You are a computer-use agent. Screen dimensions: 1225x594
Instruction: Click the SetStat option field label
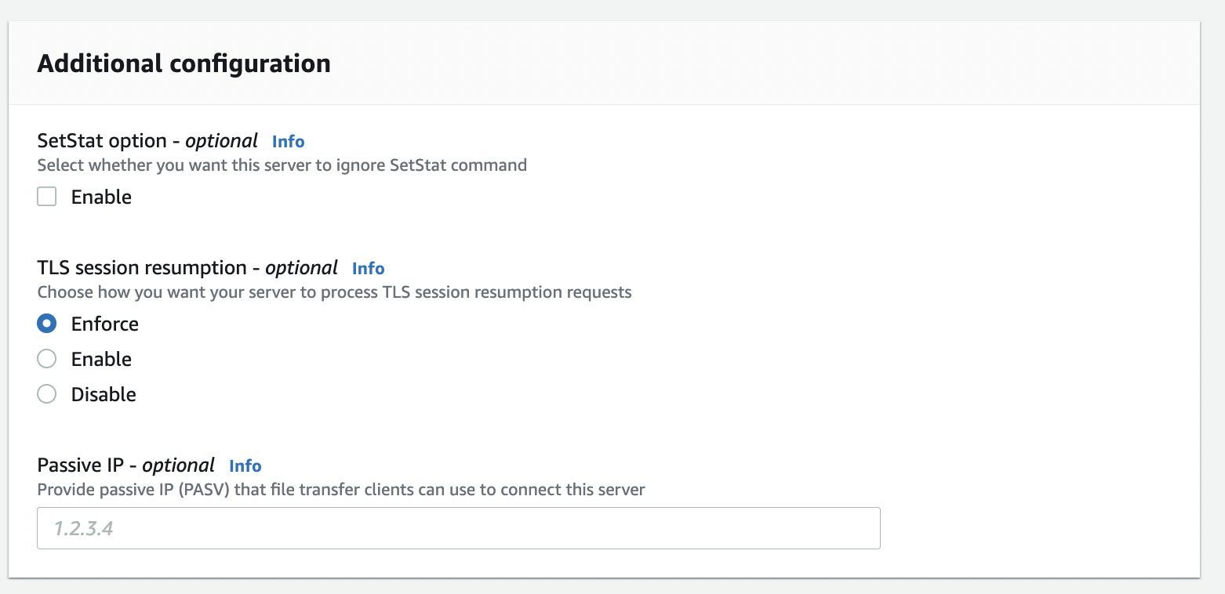coord(147,141)
